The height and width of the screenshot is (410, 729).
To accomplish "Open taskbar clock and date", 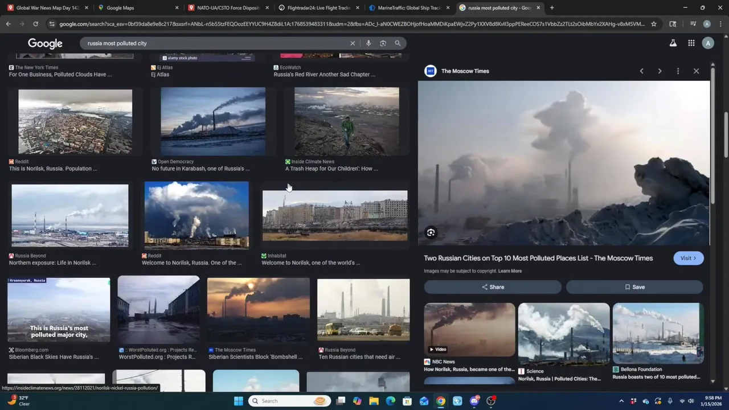I will [712, 401].
